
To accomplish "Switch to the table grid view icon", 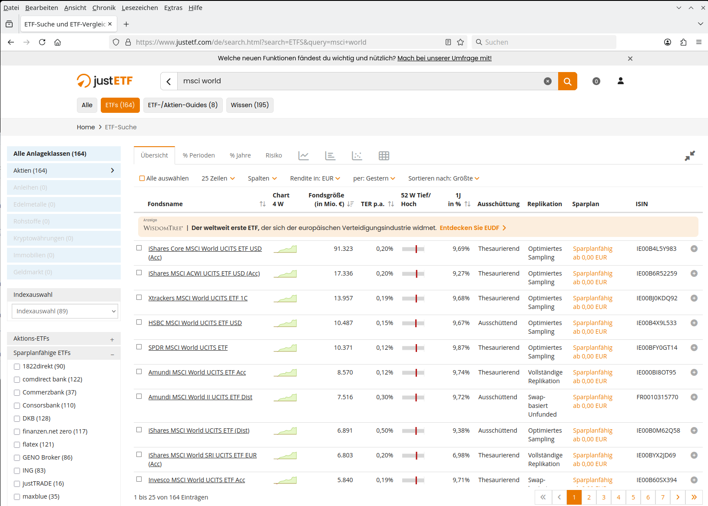I will (384, 156).
